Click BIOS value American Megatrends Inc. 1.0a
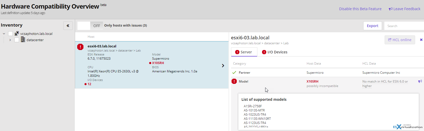The height and width of the screenshot is (131, 424). [x=175, y=71]
